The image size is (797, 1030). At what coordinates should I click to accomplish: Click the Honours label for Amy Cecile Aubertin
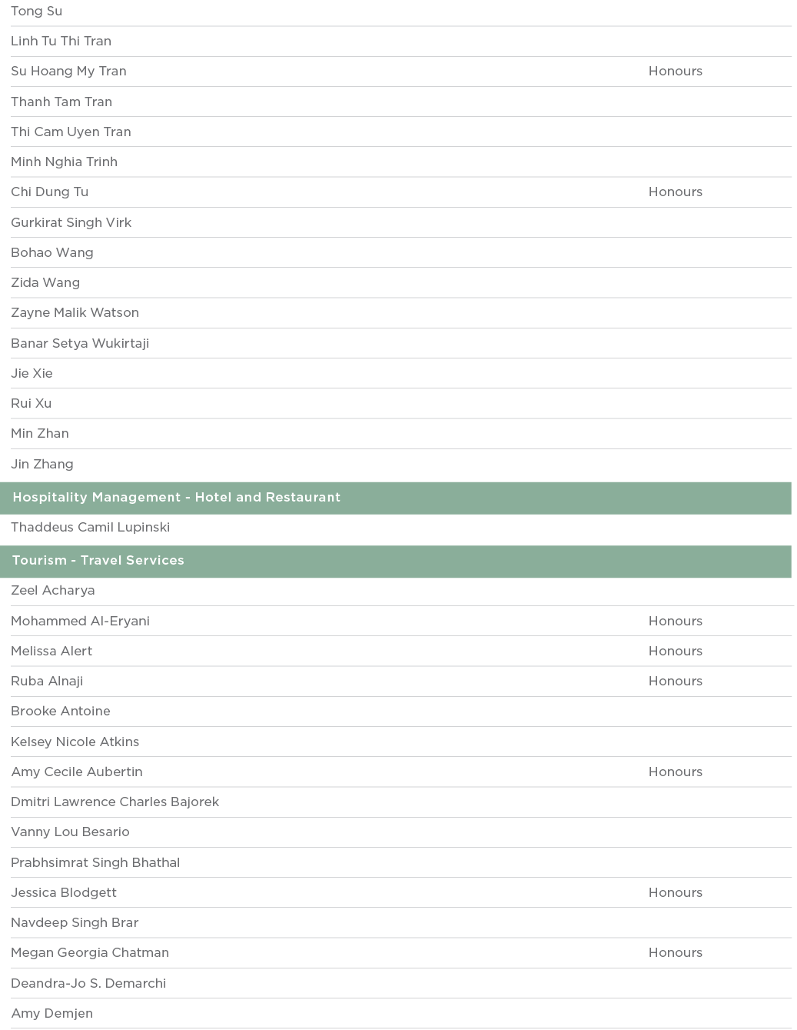click(x=675, y=772)
